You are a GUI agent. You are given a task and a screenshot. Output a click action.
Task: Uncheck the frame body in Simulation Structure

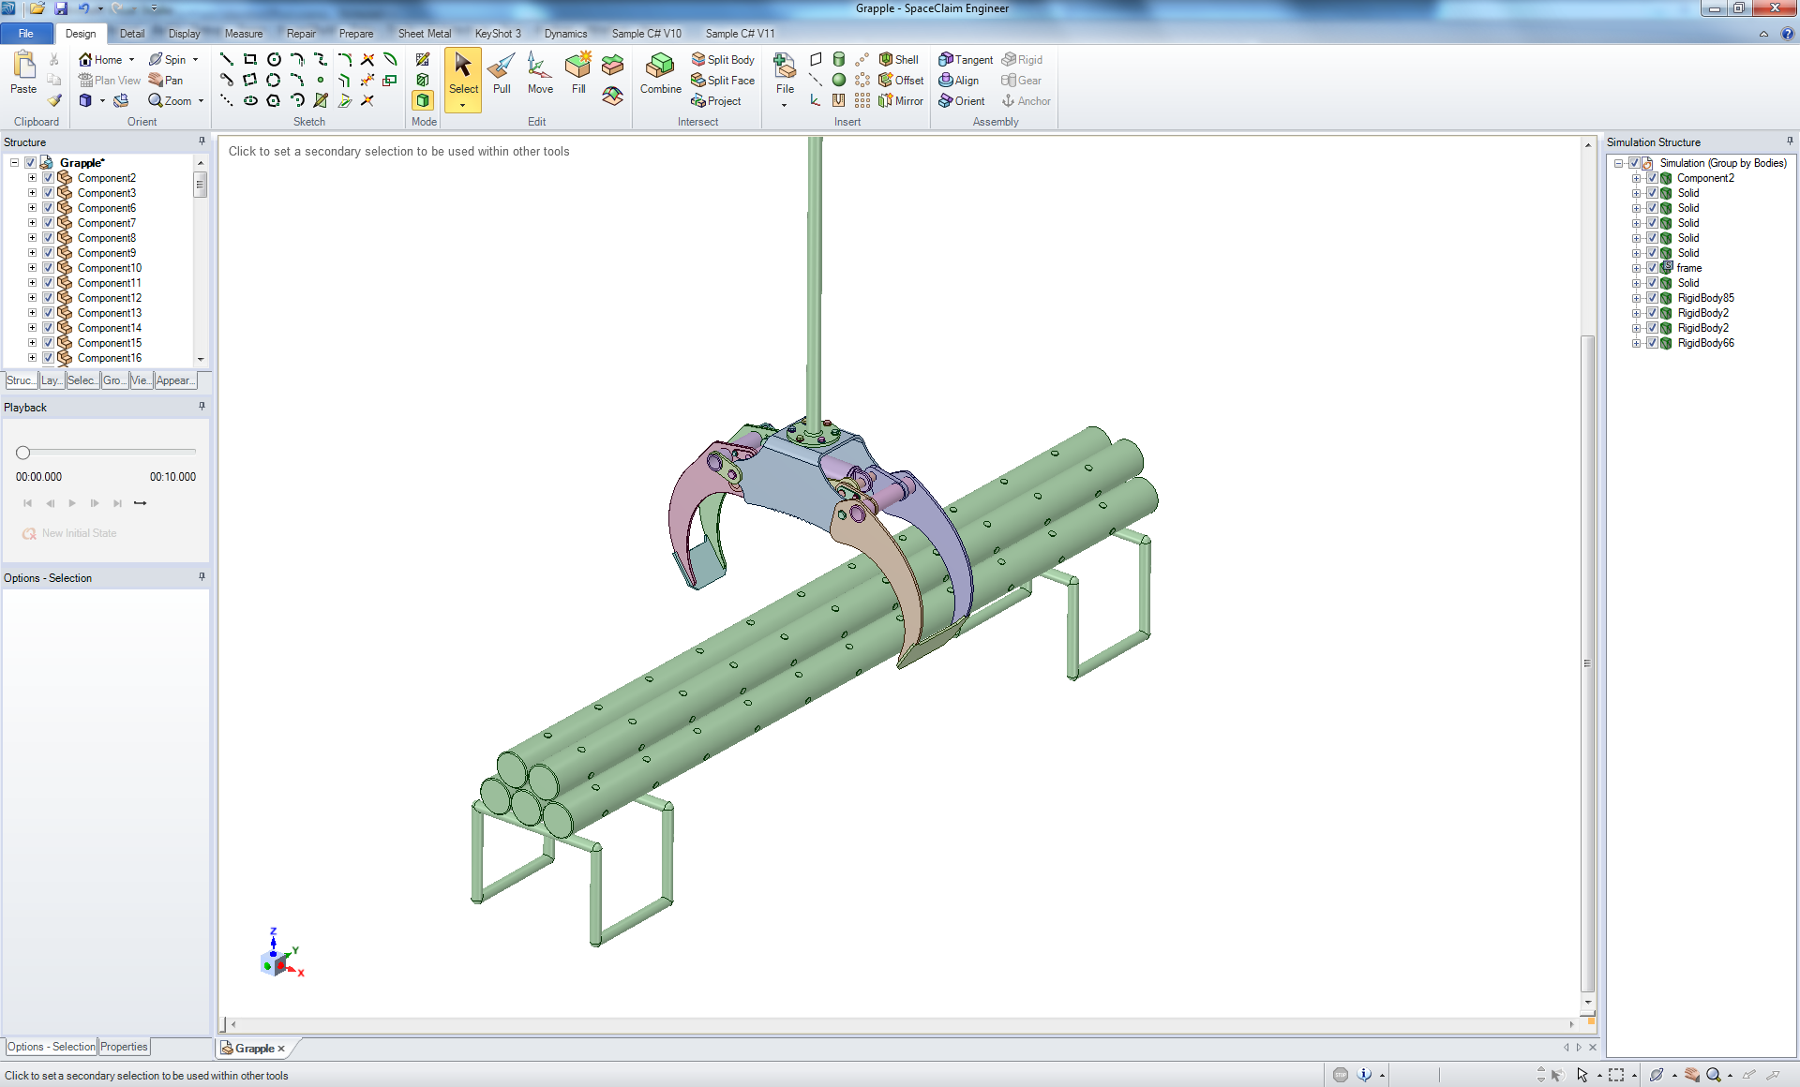point(1652,268)
